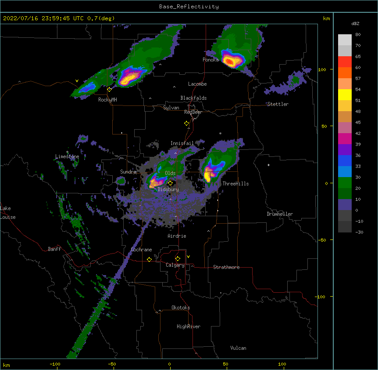The width and height of the screenshot is (378, 370).
Task: Choose the blue swatch between 36 and 33 dBZ
Action: pos(345,160)
